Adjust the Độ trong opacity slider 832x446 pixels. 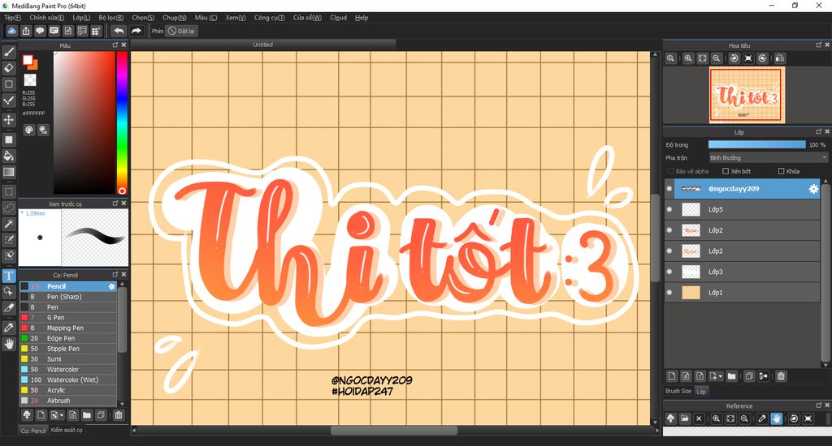tap(756, 144)
